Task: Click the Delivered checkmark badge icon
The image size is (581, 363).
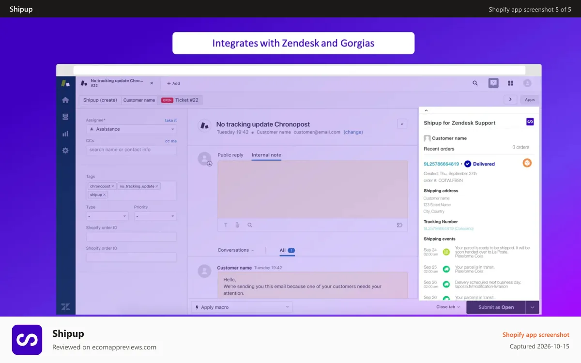Action: tap(468, 164)
